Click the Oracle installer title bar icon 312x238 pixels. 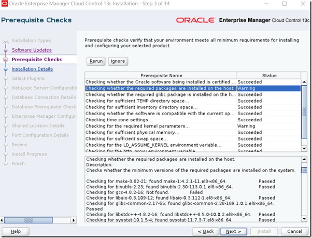coord(4,4)
